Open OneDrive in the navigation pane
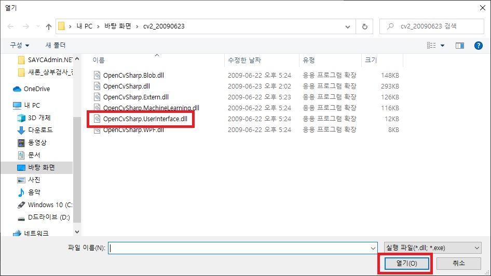This screenshot has width=491, height=276. coord(31,89)
